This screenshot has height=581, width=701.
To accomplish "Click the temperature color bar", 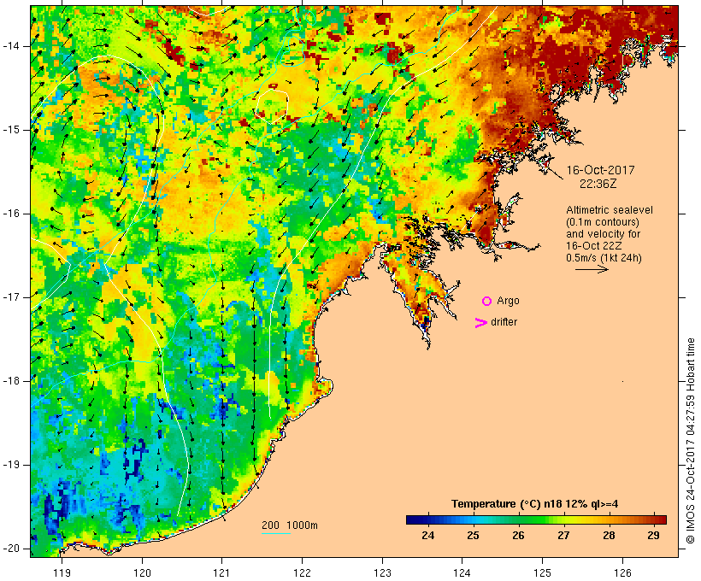I will coord(536,519).
